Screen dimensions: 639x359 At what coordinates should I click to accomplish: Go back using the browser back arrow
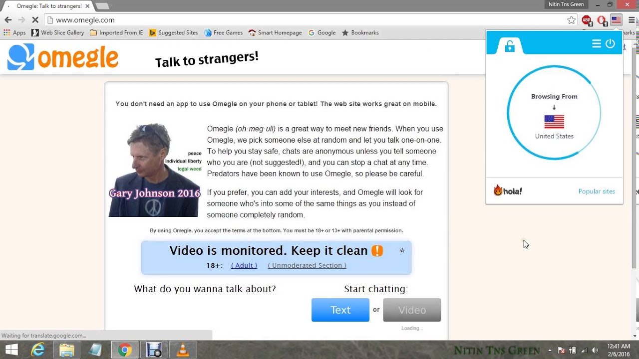pos(8,20)
